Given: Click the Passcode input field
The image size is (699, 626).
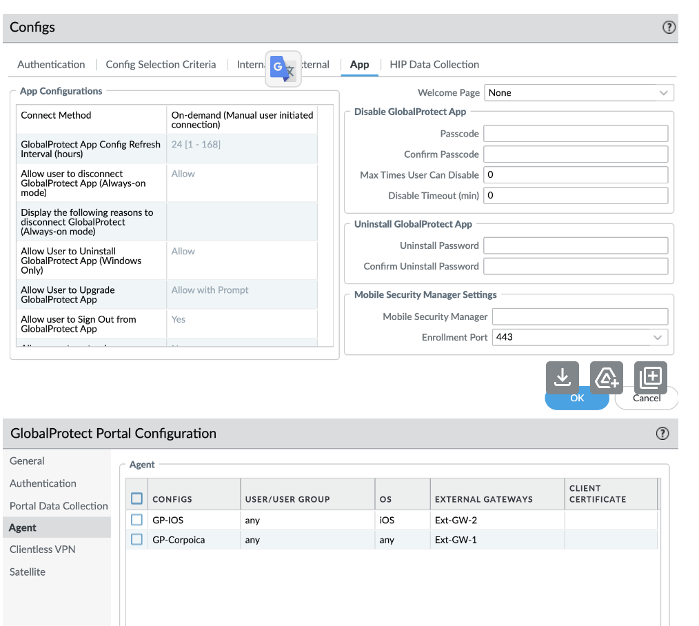Looking at the screenshot, I should point(576,133).
